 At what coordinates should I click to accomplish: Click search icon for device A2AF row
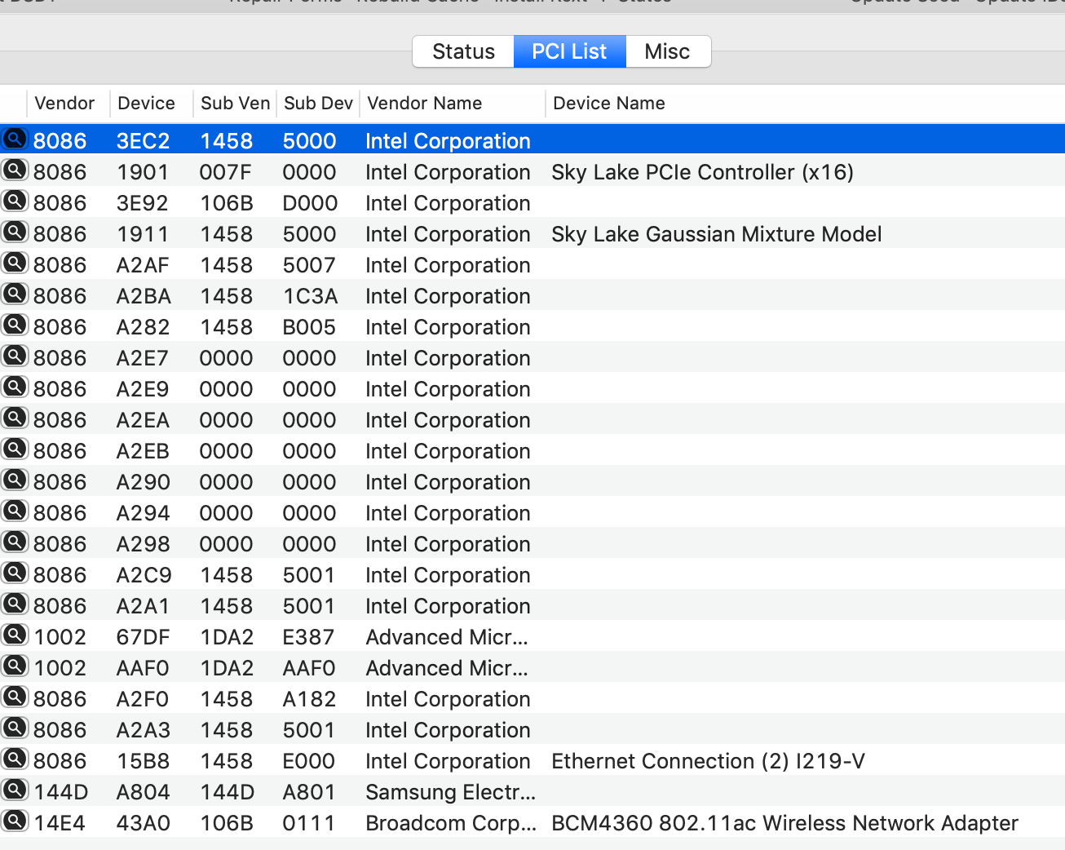pyautogui.click(x=15, y=263)
